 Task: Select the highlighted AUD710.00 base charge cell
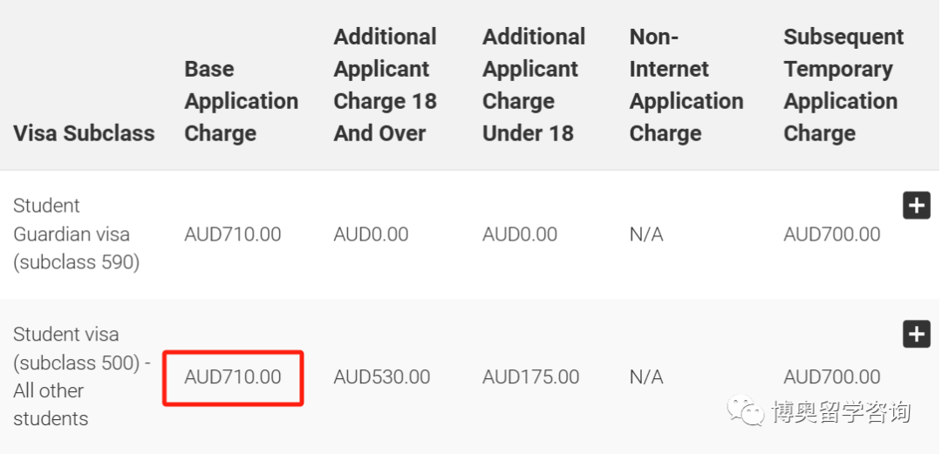point(233,377)
